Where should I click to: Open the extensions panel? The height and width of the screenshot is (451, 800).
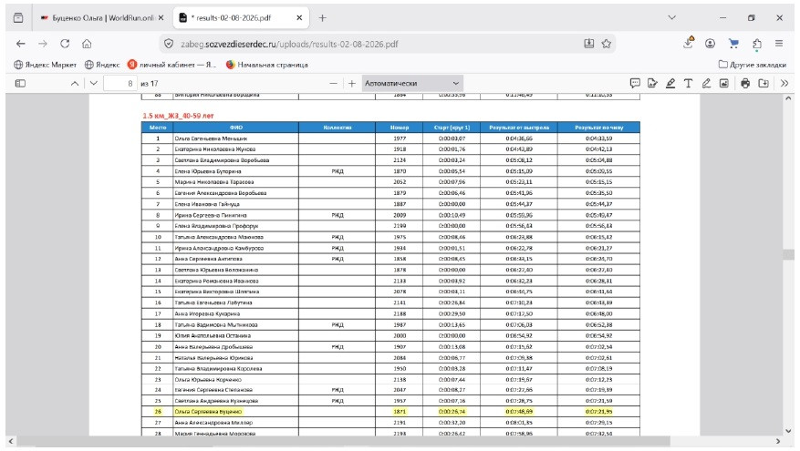point(756,44)
